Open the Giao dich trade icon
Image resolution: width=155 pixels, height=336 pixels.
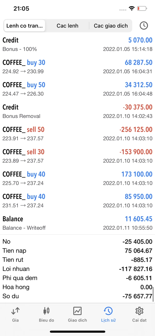77,311
